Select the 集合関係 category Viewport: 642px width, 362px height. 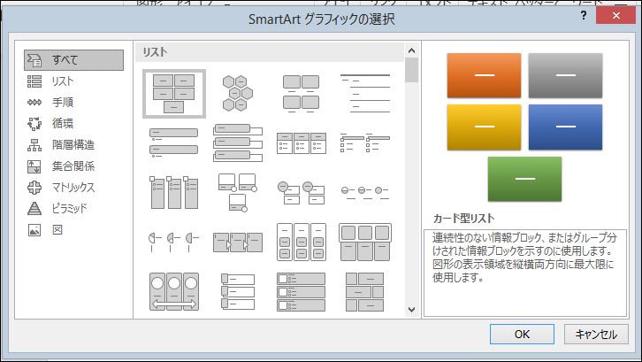[x=73, y=166]
